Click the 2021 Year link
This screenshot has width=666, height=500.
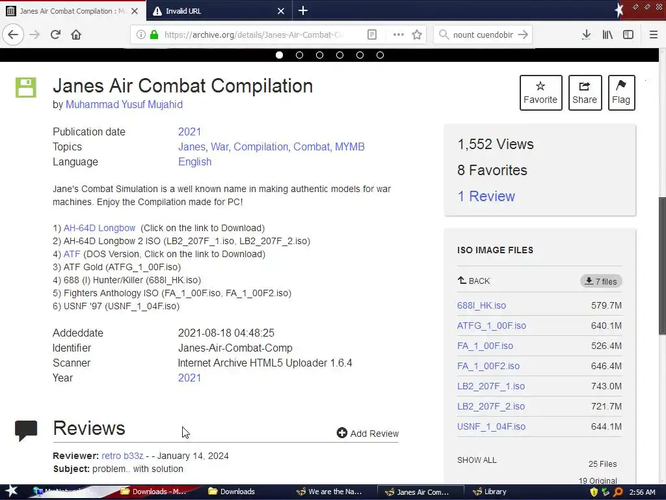(x=189, y=378)
